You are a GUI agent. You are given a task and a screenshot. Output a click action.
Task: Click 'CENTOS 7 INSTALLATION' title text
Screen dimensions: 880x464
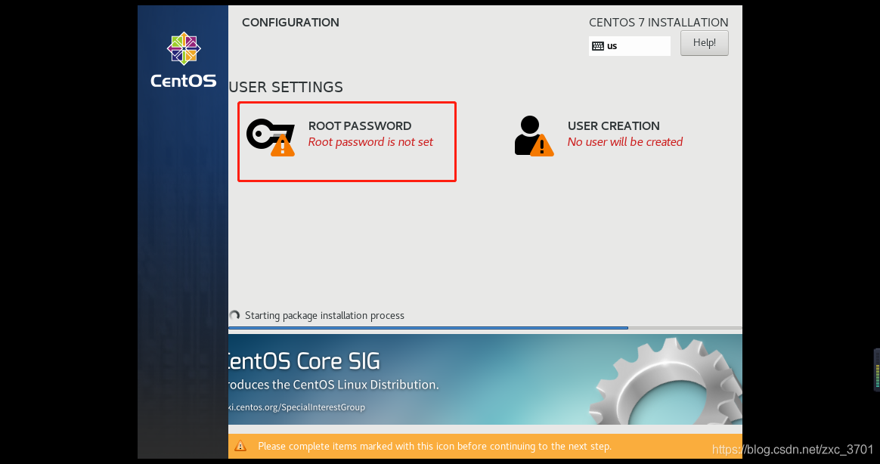[658, 23]
